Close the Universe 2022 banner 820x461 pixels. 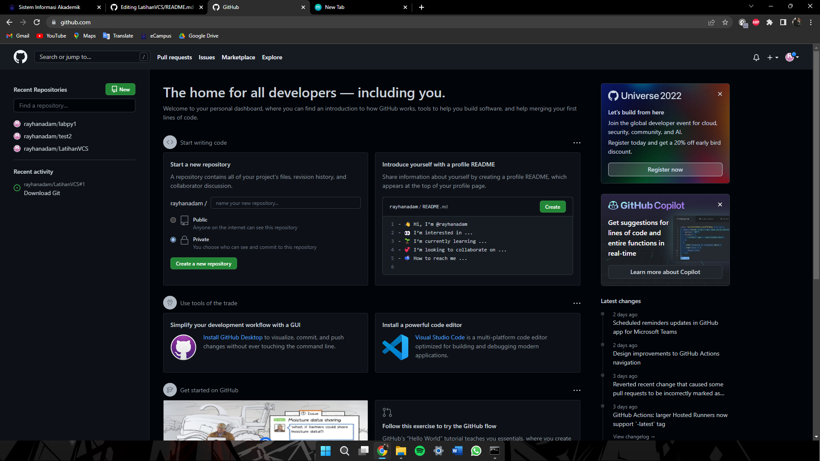[x=720, y=94]
